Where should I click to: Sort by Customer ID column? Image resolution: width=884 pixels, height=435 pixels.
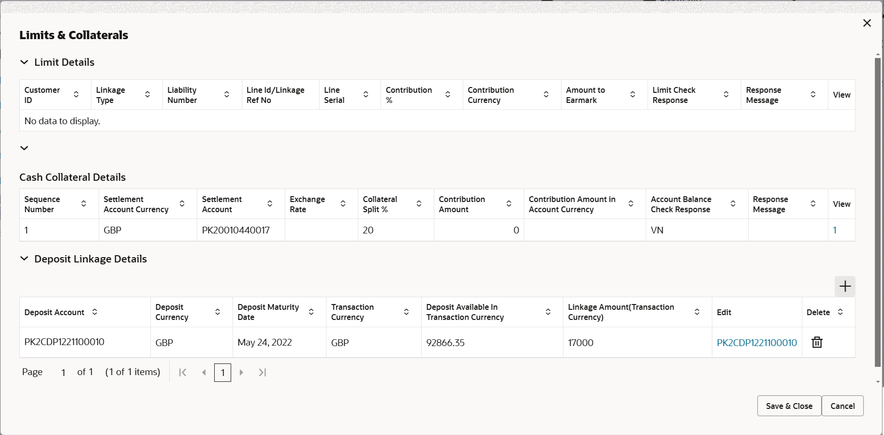76,95
